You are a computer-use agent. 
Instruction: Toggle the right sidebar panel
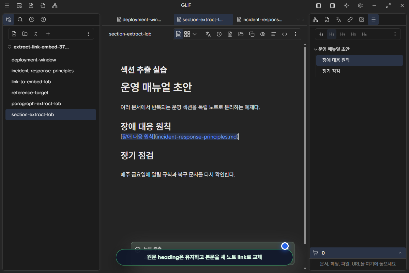tap(332, 5)
